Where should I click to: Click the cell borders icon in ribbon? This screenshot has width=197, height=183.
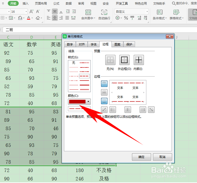tap(2, 18)
